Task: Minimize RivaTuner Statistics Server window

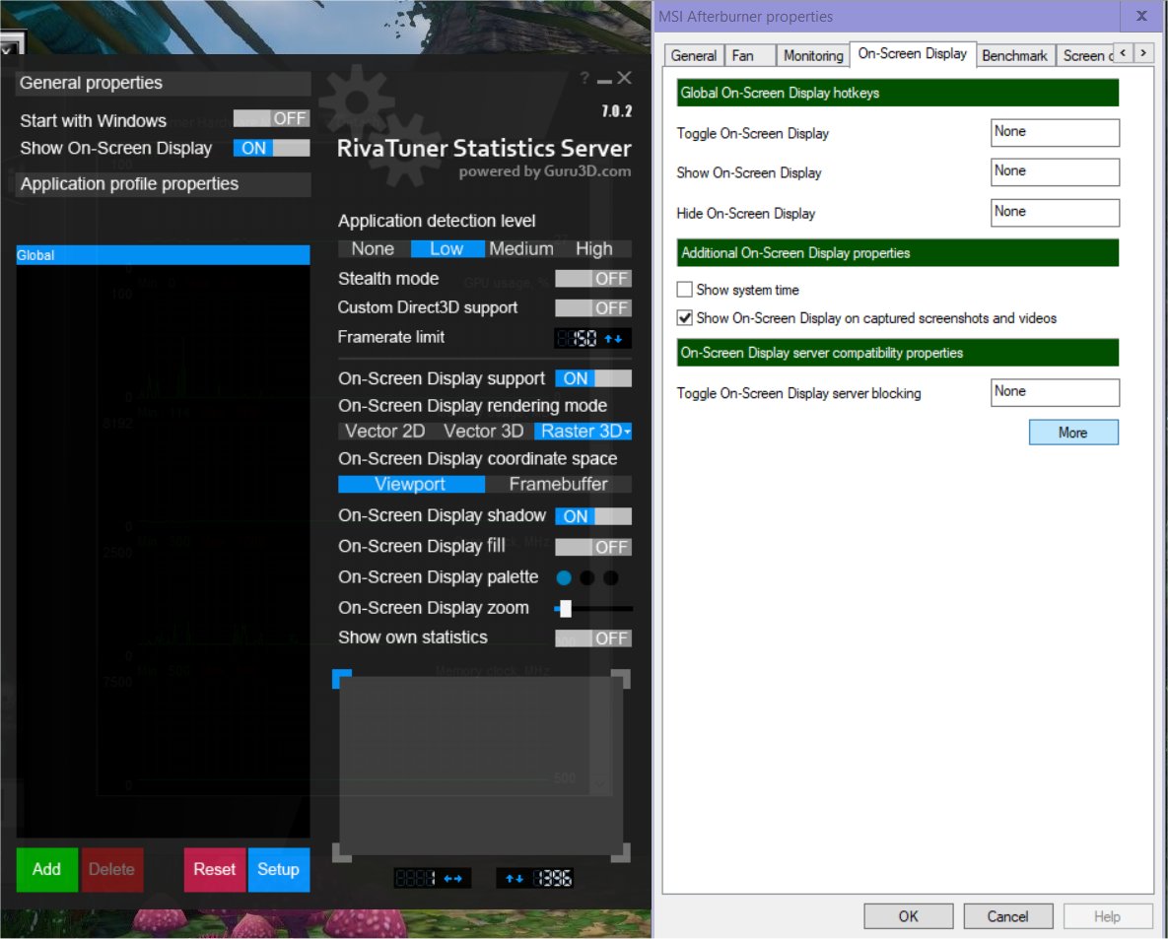Action: pos(604,80)
